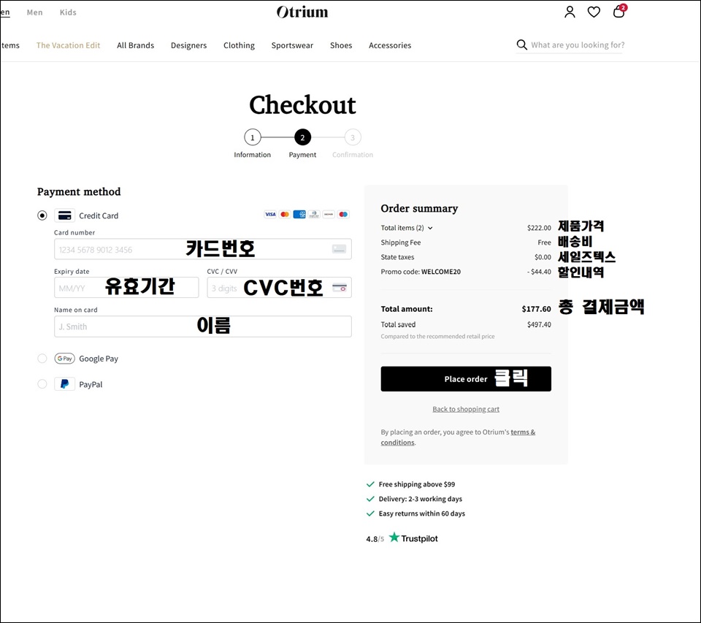This screenshot has width=701, height=623.
Task: Focus the CVC / CVV input field
Action: [x=279, y=288]
